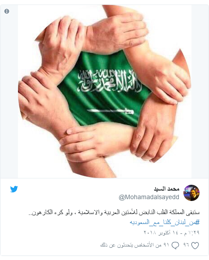This screenshot has width=209, height=260.
Task: Click the white calligraphy on the flag
Action: 110,81
